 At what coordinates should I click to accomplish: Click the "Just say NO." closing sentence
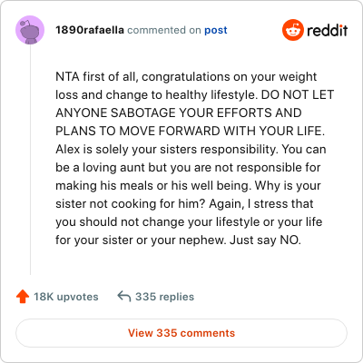coord(265,240)
